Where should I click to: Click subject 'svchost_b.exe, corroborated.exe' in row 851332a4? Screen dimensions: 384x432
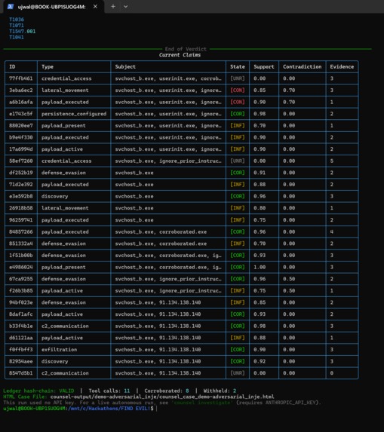pos(161,244)
